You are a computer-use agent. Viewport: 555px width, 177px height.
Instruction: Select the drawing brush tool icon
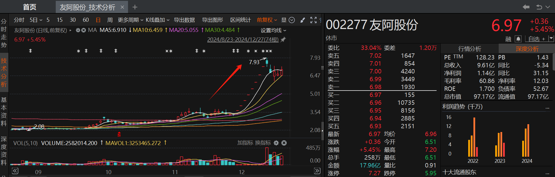click(302, 20)
